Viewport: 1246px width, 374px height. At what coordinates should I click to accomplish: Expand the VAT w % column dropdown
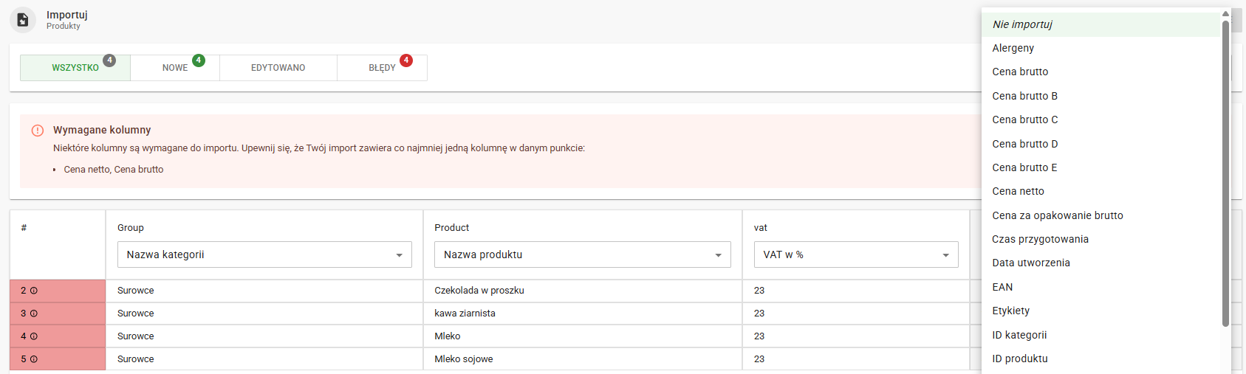855,254
